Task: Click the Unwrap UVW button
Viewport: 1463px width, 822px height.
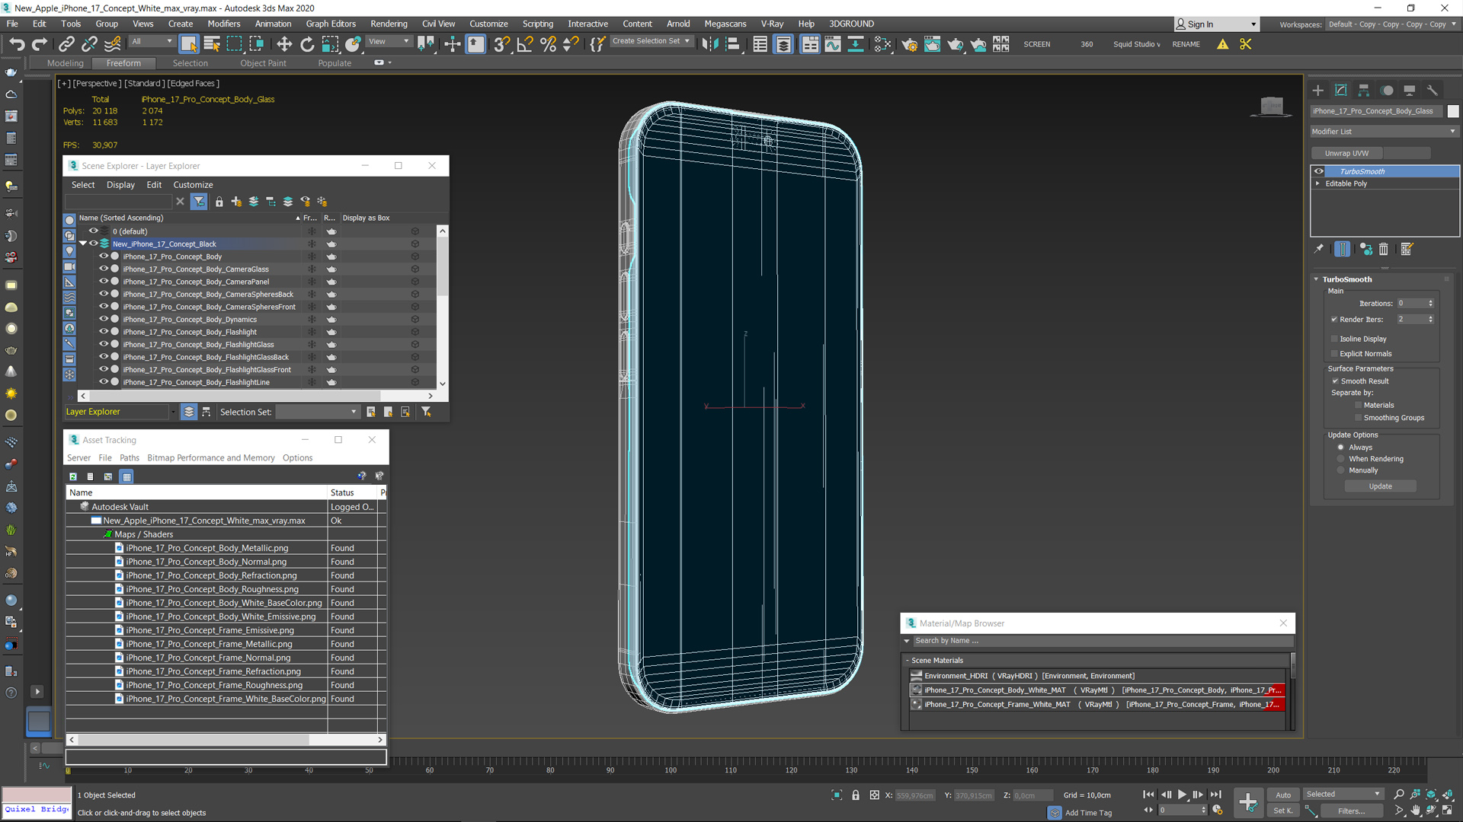Action: coord(1346,154)
